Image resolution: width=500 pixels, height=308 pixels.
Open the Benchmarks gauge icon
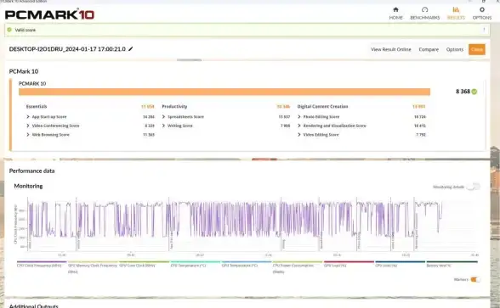point(425,9)
